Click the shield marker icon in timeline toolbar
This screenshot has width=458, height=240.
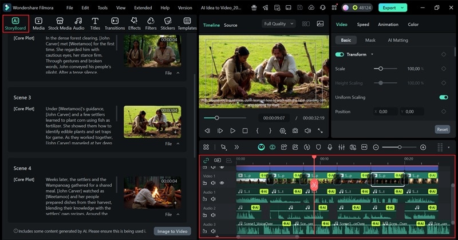[x=318, y=147]
